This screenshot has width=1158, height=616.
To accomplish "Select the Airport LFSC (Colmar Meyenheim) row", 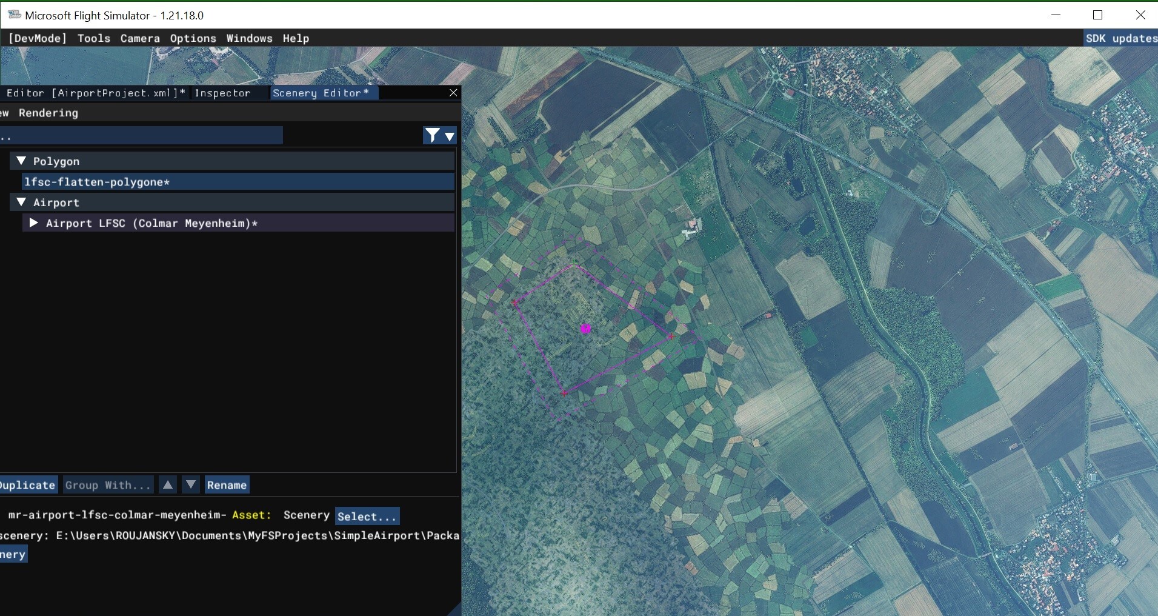I will 238,223.
